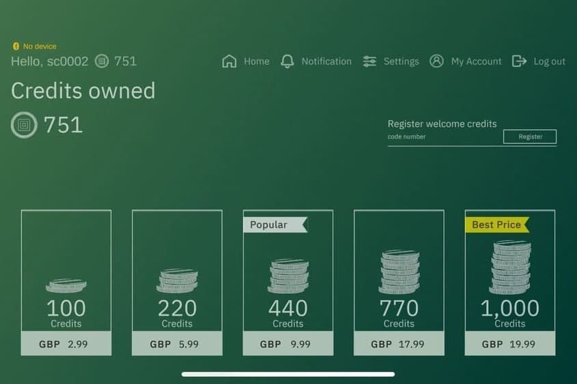The height and width of the screenshot is (384, 577).
Task: Click the coin stack in the 440 Credits card
Action: [288, 276]
